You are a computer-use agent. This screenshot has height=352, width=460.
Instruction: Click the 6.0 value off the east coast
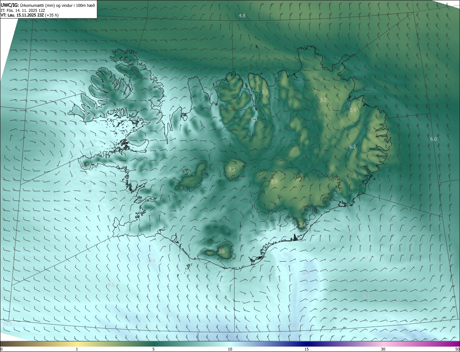(x=433, y=139)
